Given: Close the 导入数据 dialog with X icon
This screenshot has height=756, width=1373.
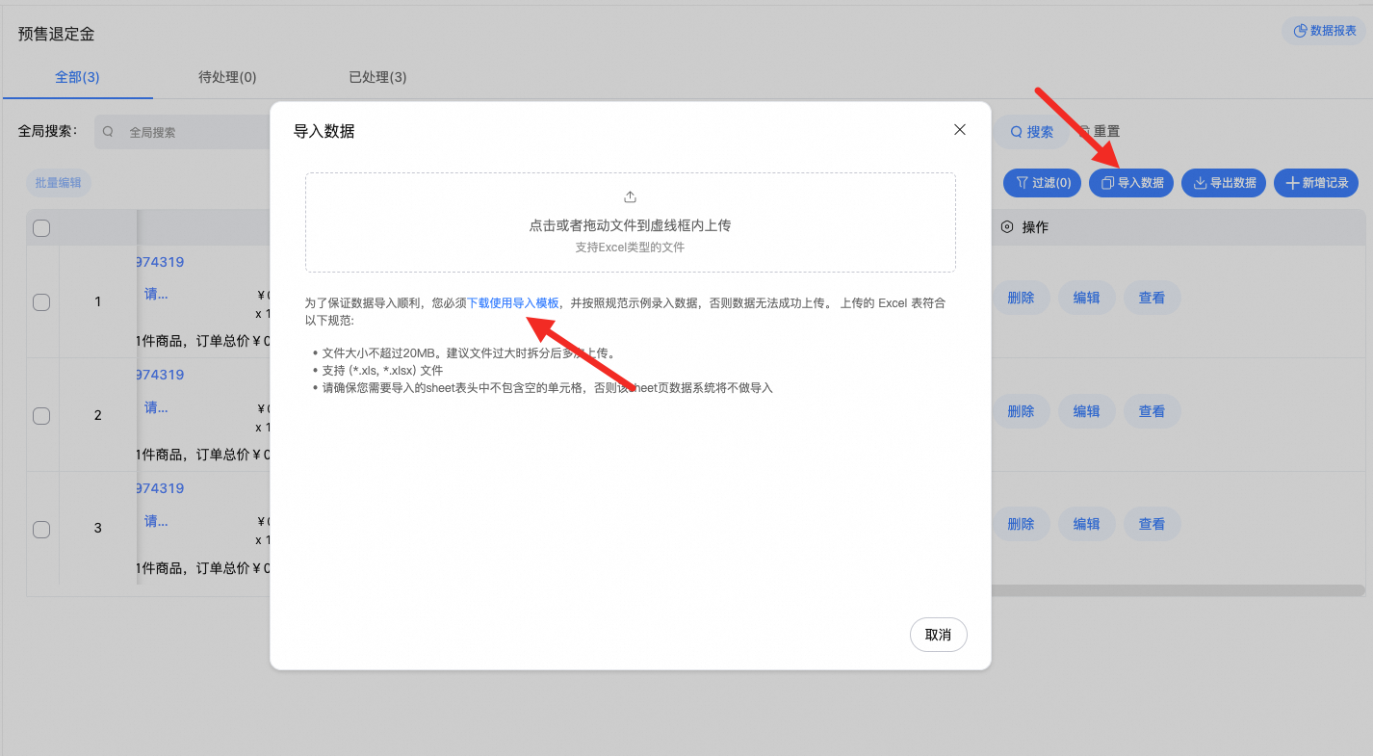Looking at the screenshot, I should click(959, 130).
